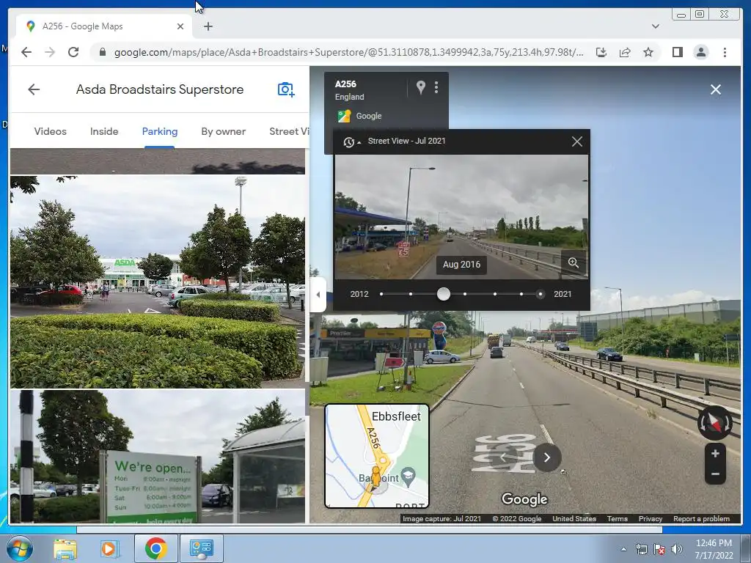Reload the Google Maps page
This screenshot has height=563, width=751.
tap(73, 52)
